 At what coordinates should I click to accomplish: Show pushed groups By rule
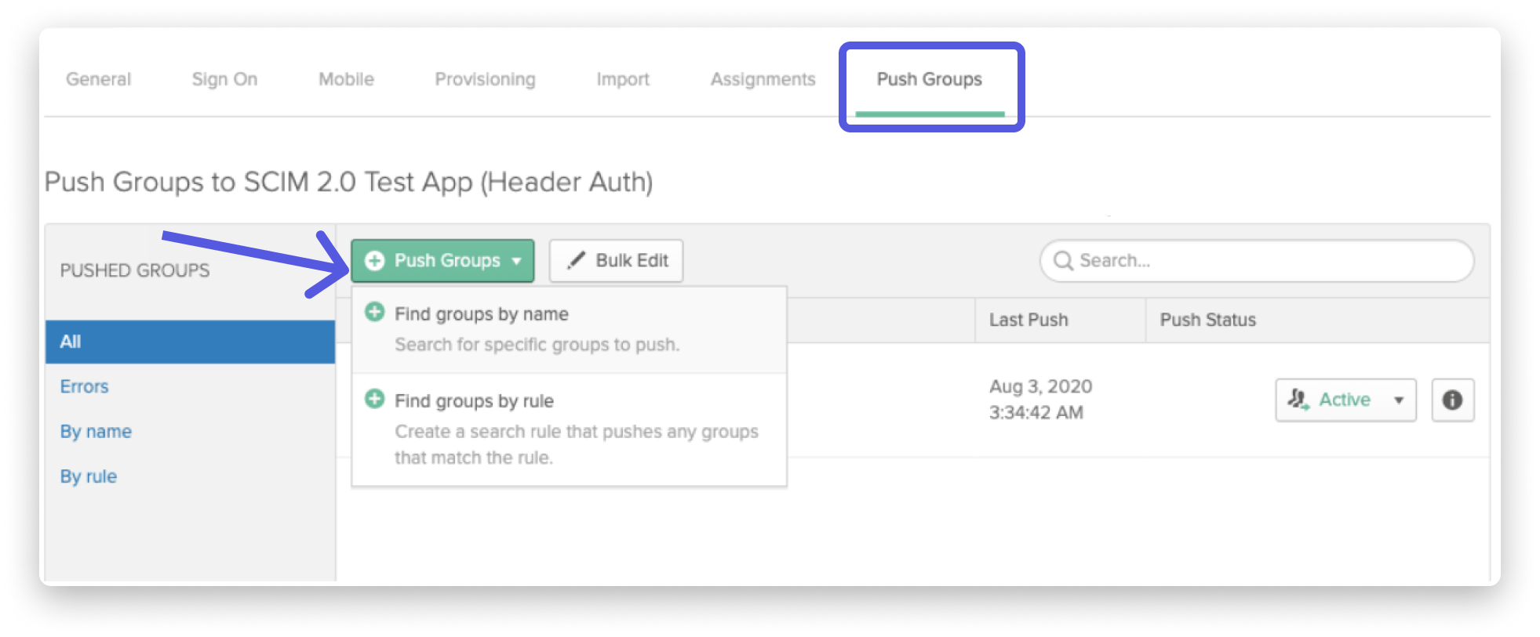88,476
